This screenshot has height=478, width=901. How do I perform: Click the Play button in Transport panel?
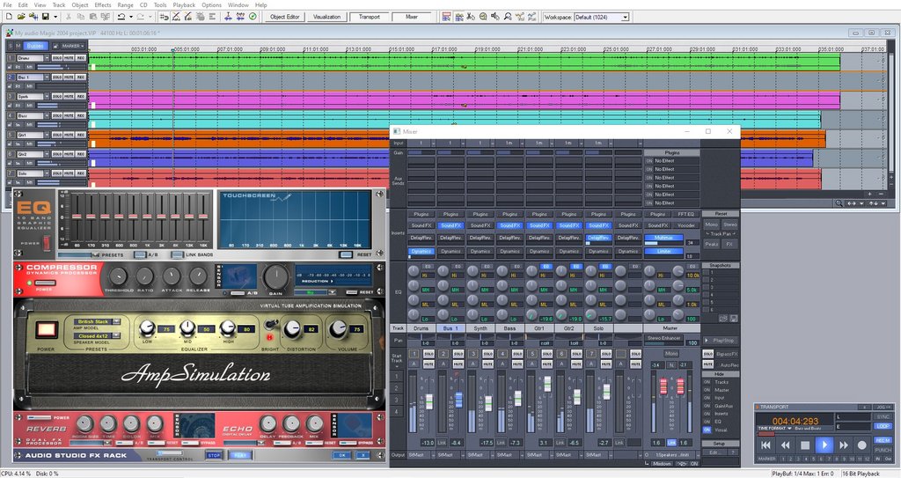(824, 445)
